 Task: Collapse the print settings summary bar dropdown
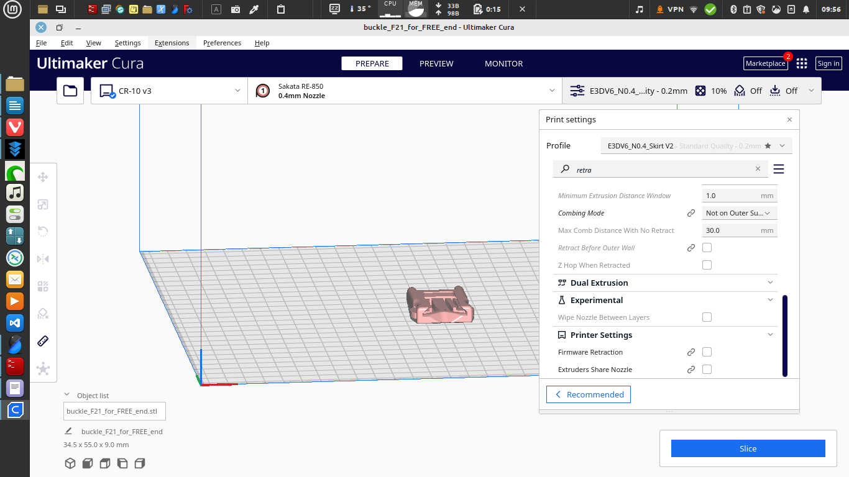[x=811, y=91]
